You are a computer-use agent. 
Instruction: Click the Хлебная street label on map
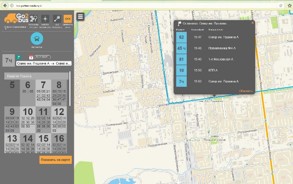click(x=109, y=91)
